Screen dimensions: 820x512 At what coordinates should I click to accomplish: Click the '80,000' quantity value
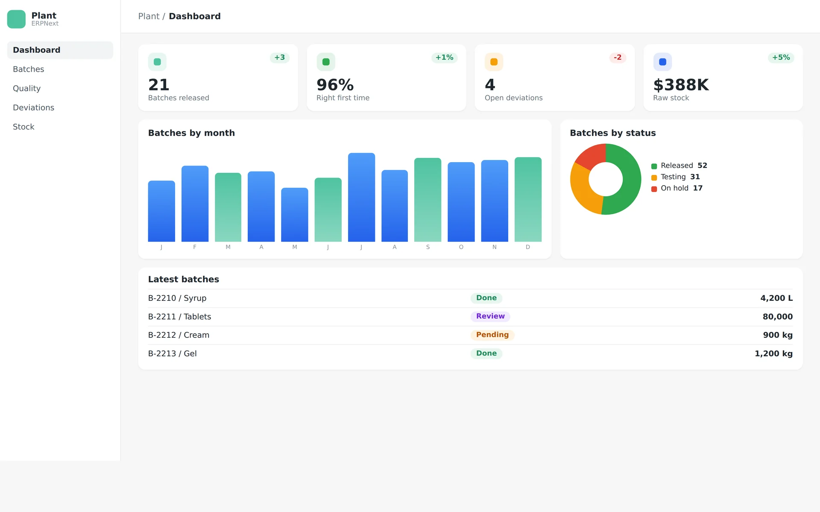[778, 317]
